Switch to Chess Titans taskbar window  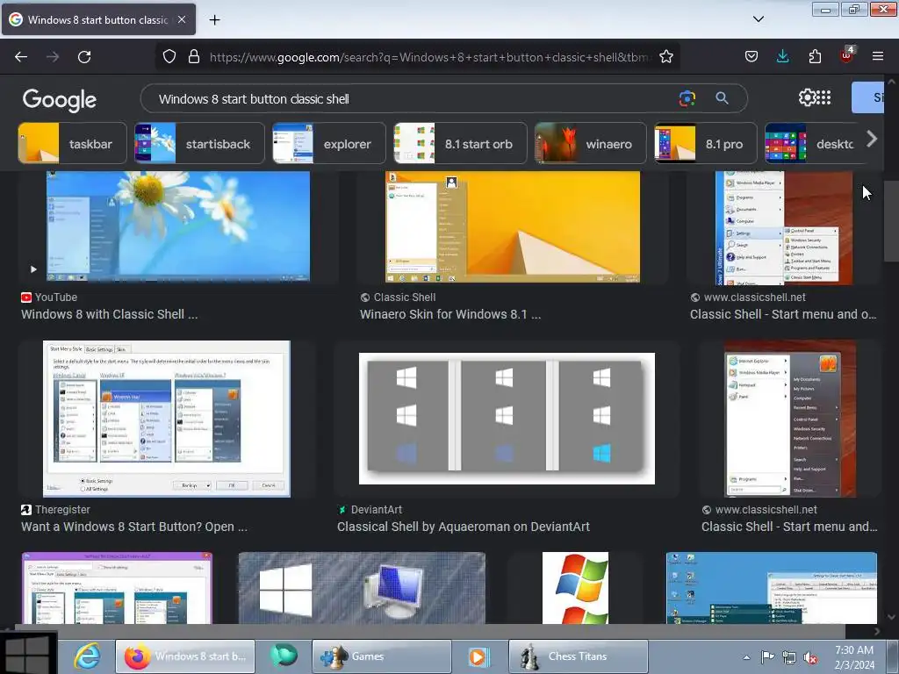click(x=578, y=656)
